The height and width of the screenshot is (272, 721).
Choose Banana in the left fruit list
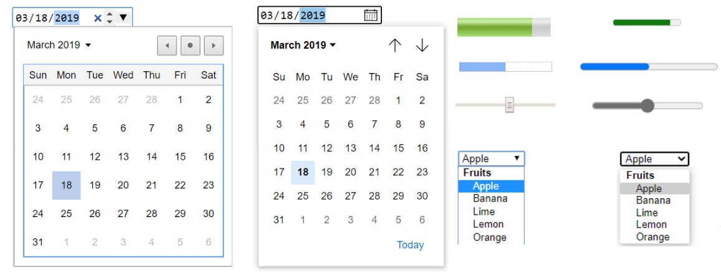(x=490, y=198)
